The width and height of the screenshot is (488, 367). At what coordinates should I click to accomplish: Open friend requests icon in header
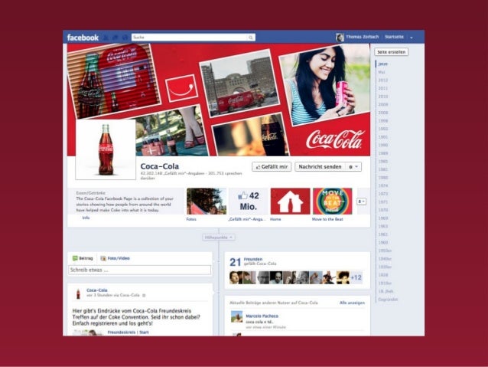(106, 38)
